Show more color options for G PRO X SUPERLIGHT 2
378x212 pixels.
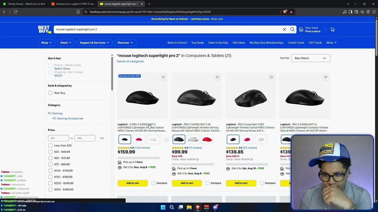click(166, 139)
